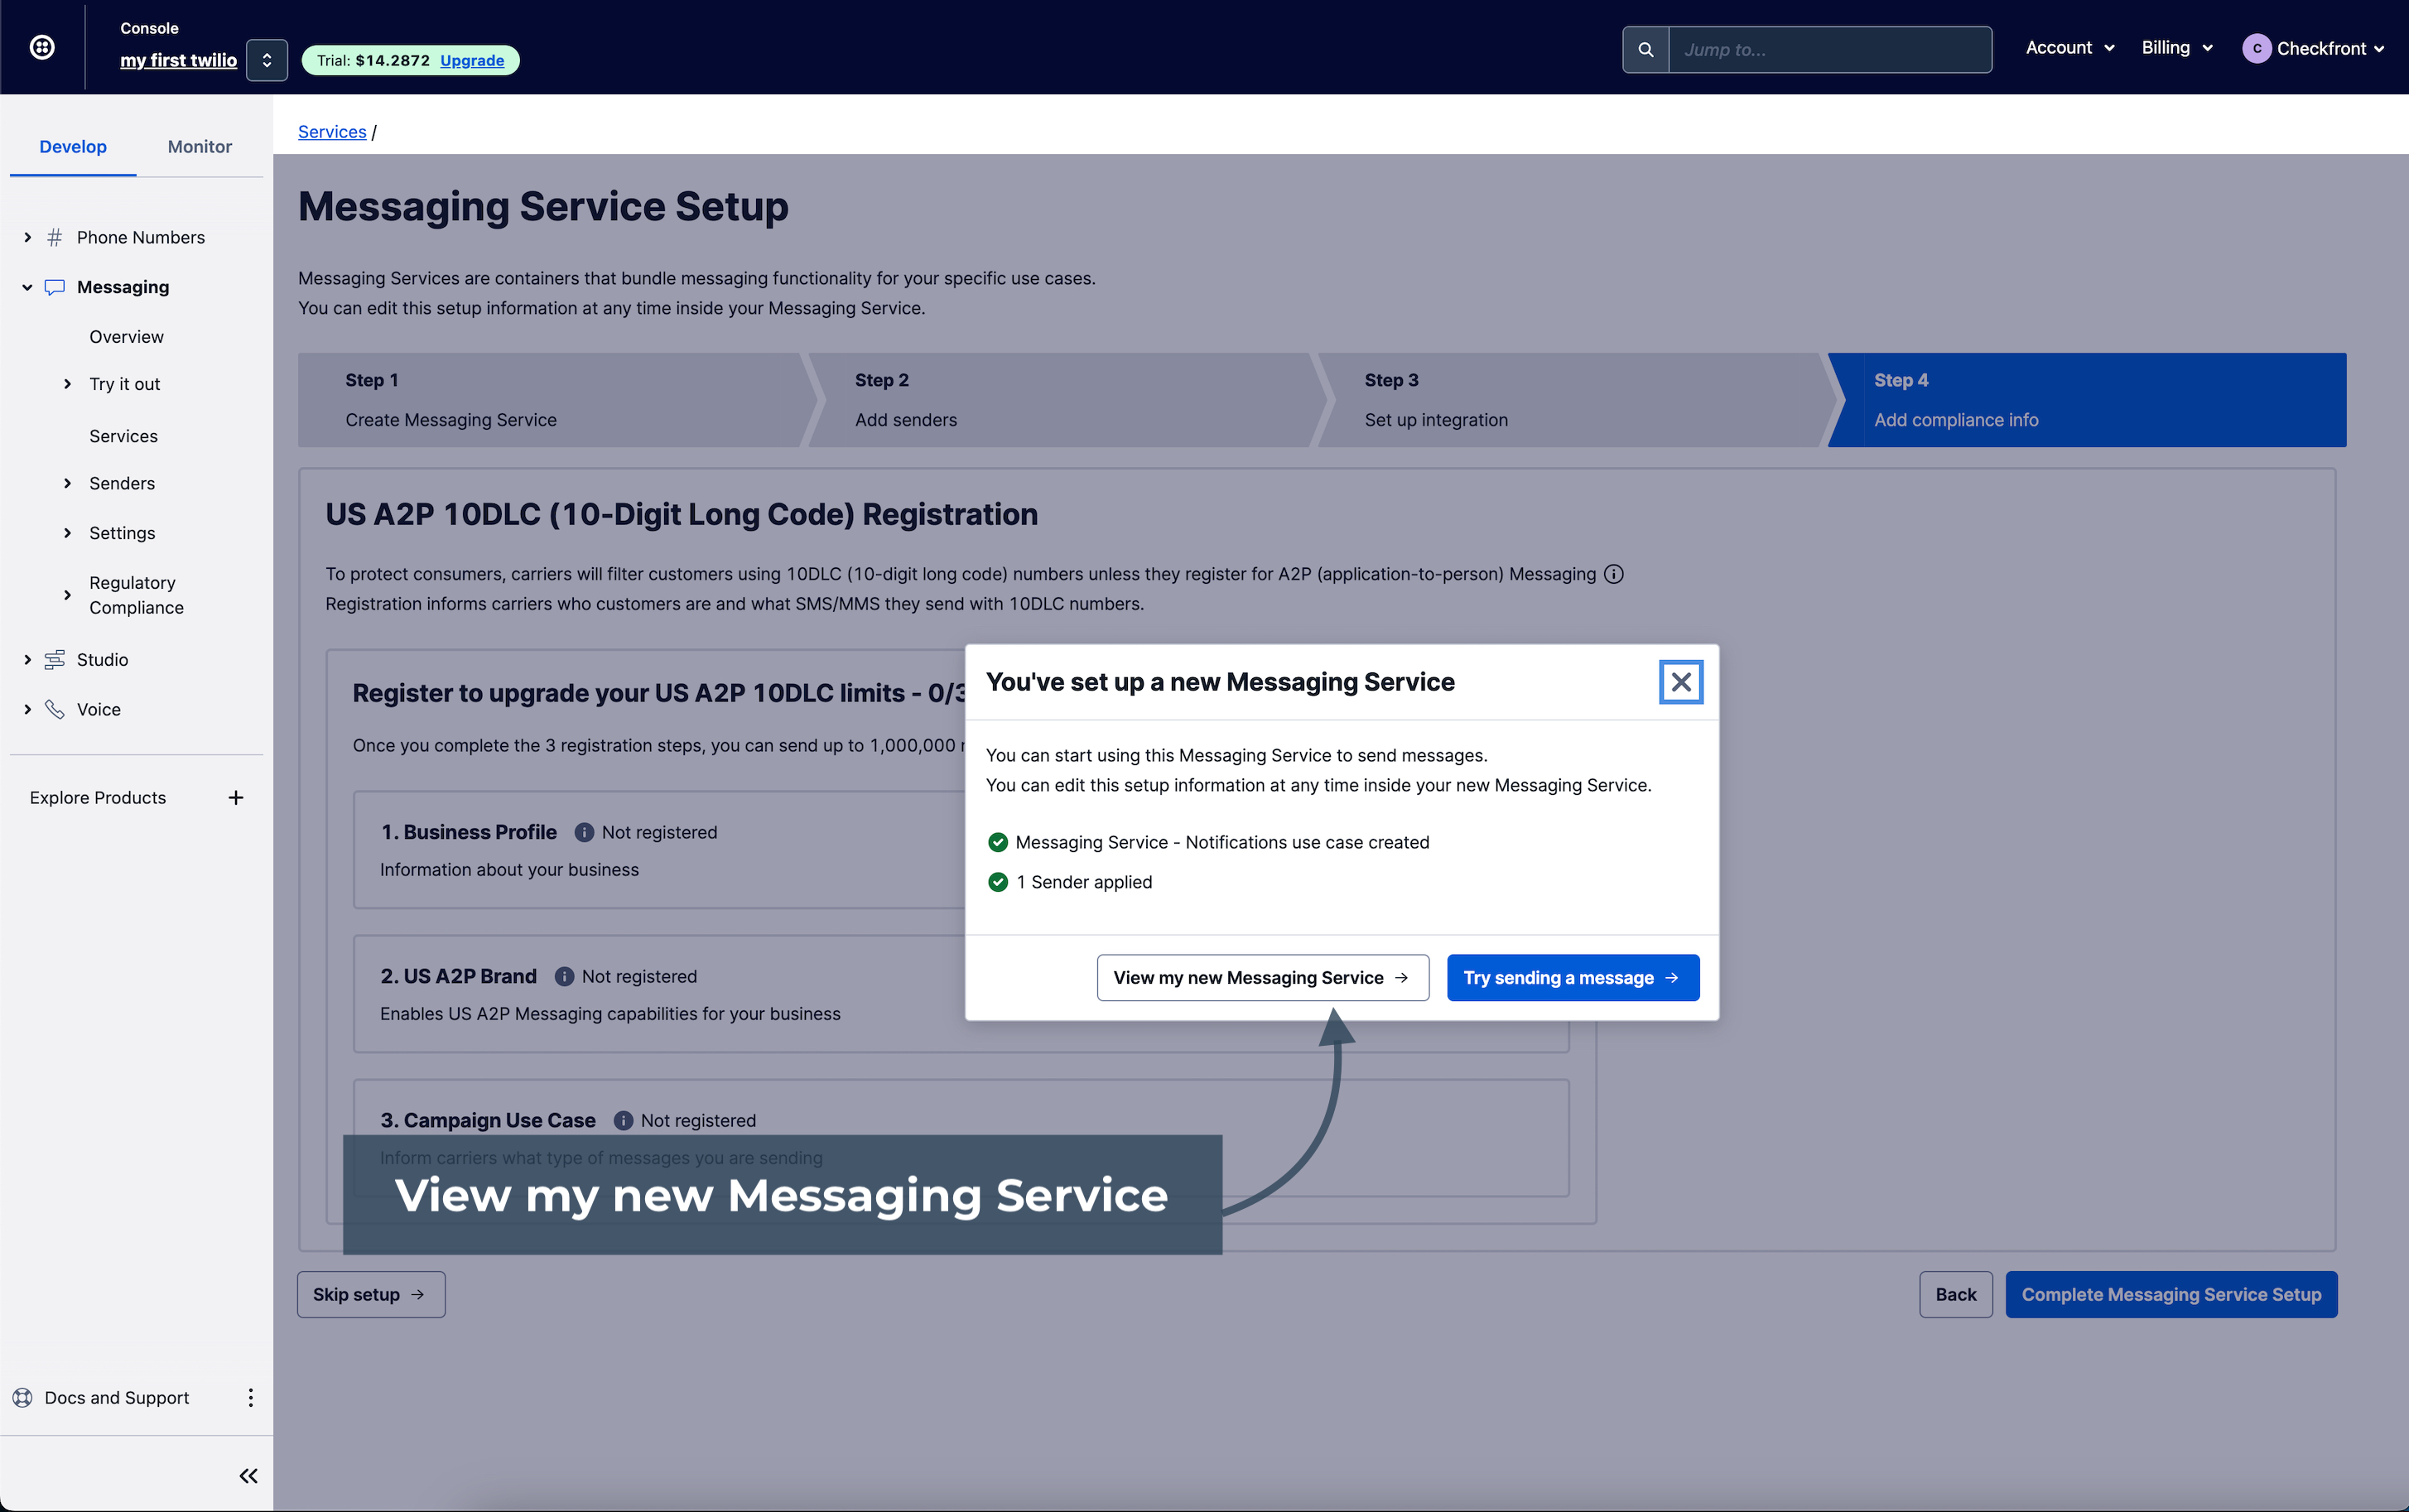Collapse the sidebar with the double-chevron icon
Screen dimensions: 2409x1512
(x=248, y=1475)
